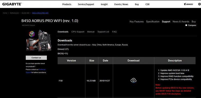This screenshot has height=98, width=201.
Task: Select the Support tab
Action: coord(166,22)
